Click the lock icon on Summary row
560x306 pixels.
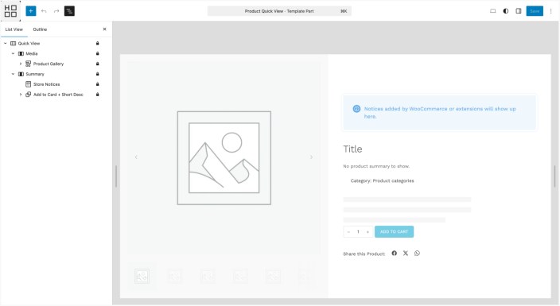[98, 74]
